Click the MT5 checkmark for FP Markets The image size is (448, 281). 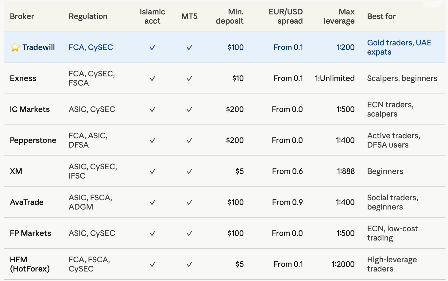189,233
